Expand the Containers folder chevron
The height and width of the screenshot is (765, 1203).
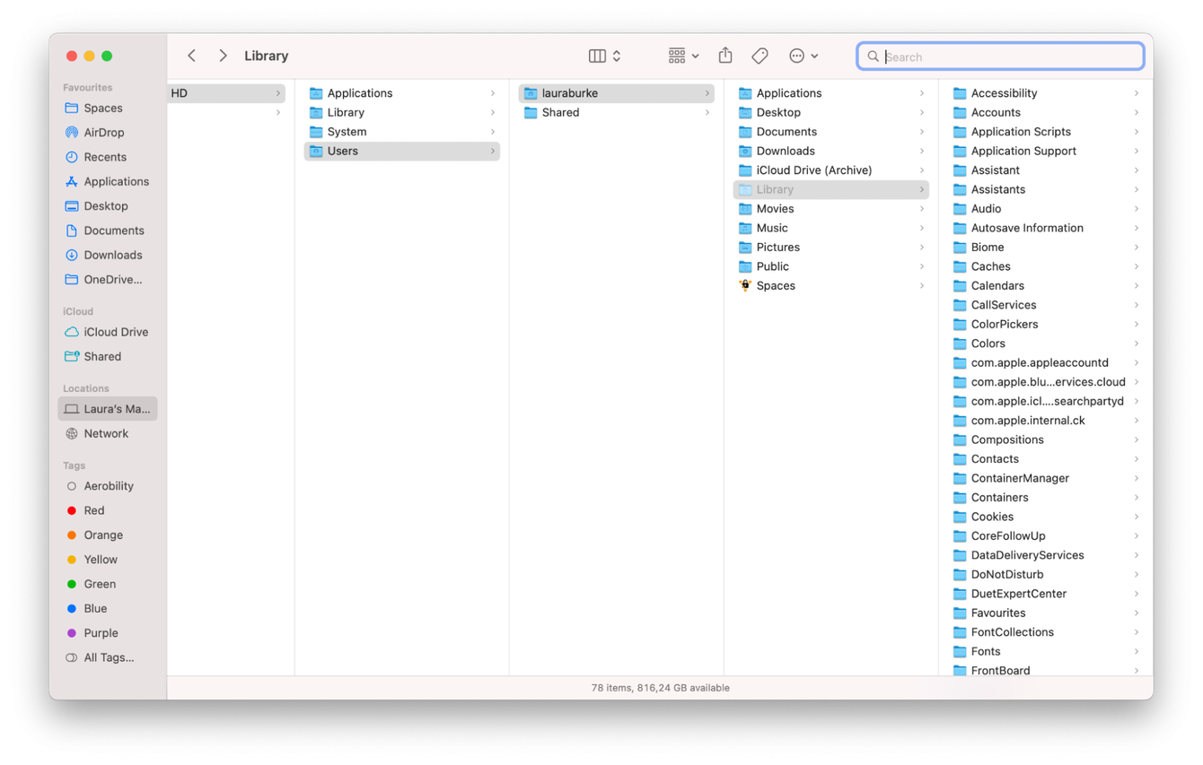click(1136, 498)
